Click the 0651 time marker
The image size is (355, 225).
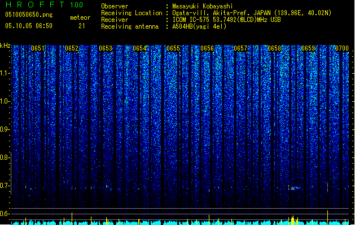click(x=38, y=48)
